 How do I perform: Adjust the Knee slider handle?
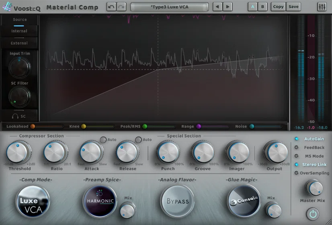pos(84,127)
